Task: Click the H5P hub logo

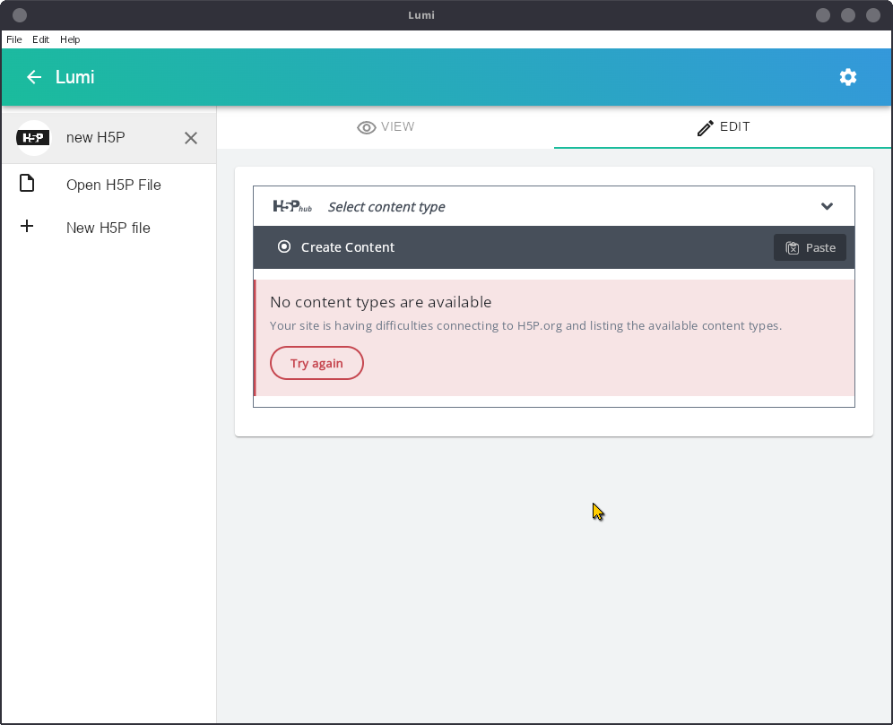Action: point(292,207)
